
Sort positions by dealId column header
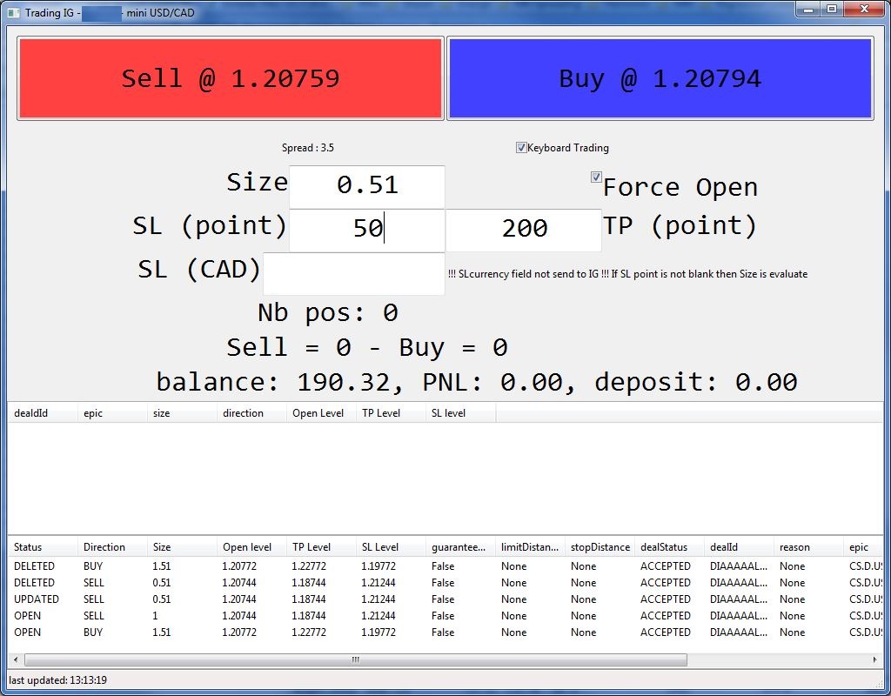tap(43, 413)
